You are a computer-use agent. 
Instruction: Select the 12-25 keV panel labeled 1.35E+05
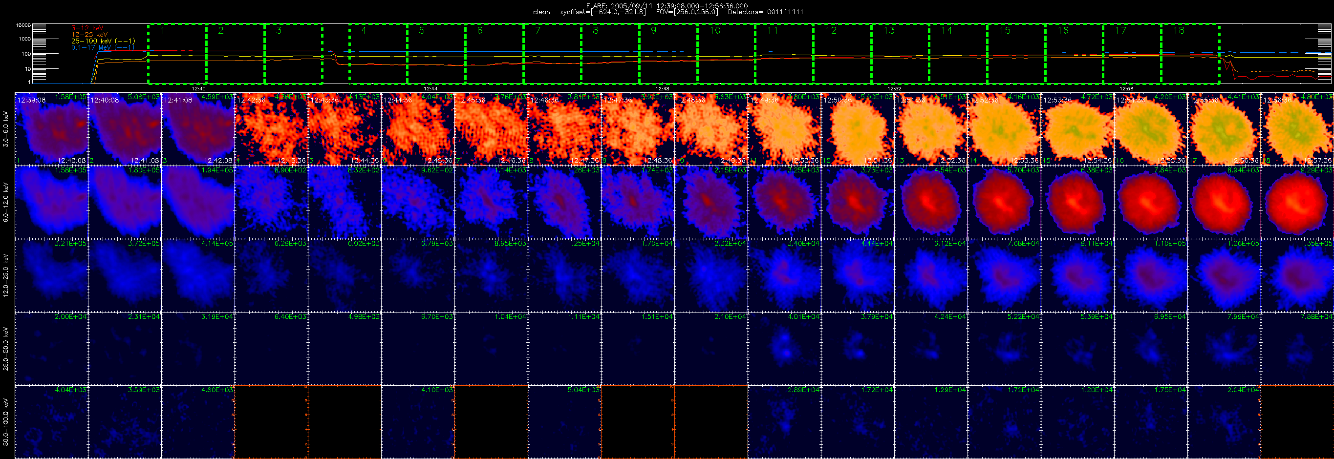coord(1297,275)
